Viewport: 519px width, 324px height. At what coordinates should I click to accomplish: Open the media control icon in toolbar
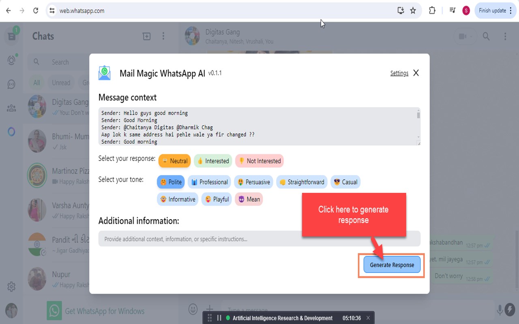tap(453, 11)
